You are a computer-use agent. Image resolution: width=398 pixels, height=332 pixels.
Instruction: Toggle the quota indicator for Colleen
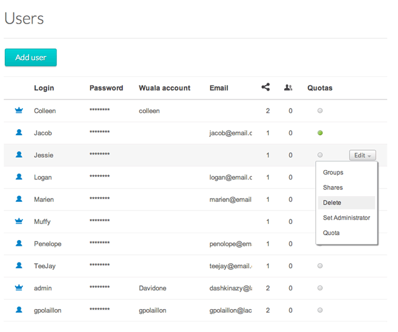tap(320, 111)
